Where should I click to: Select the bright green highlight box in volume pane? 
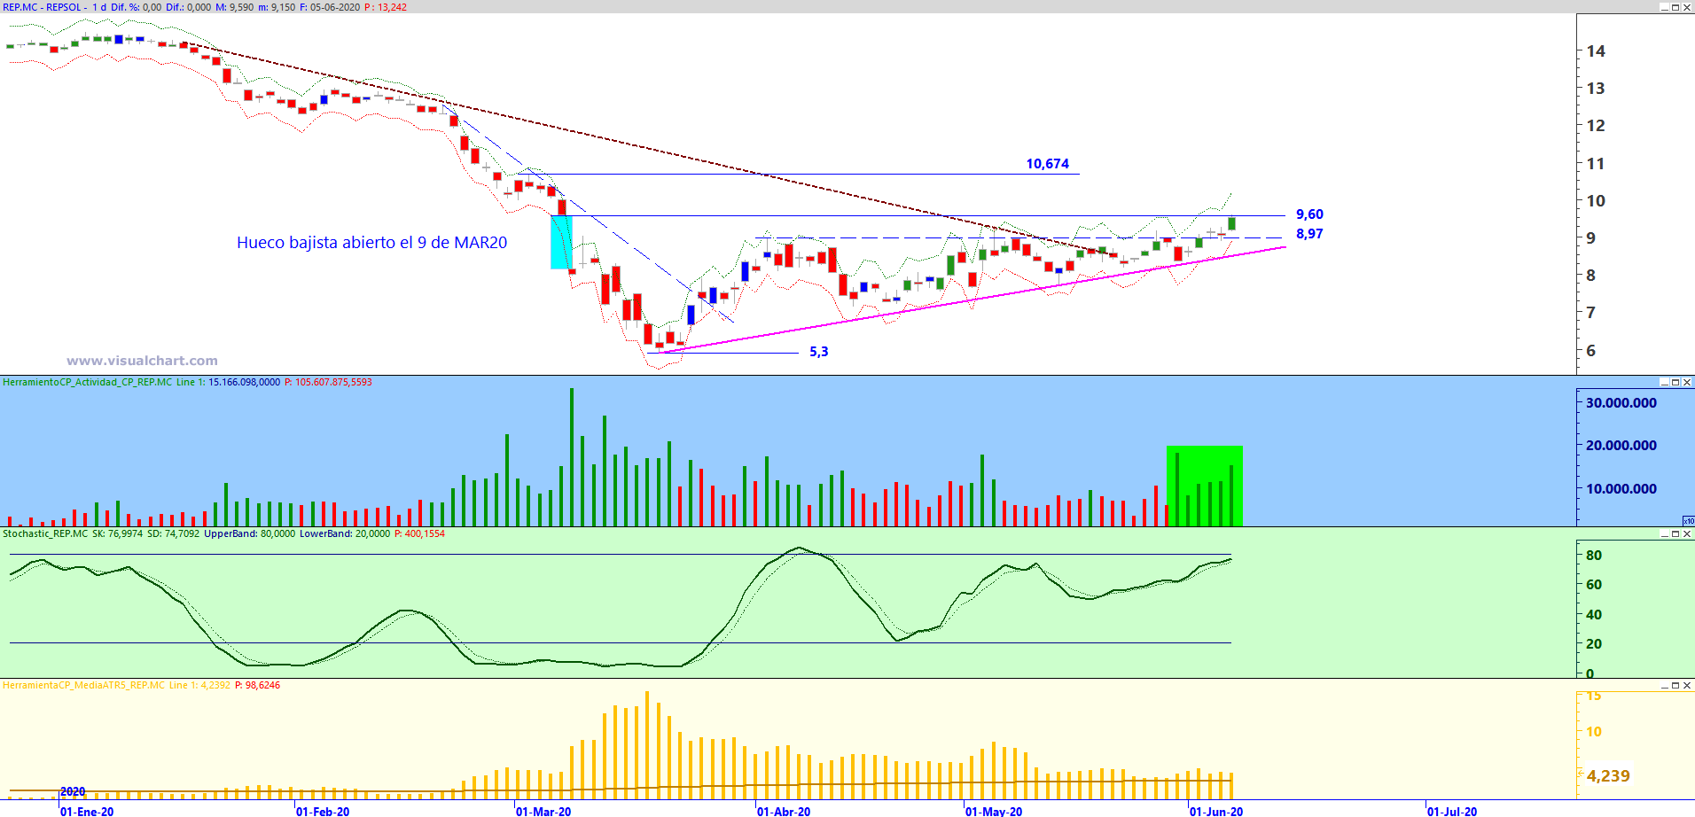click(1204, 486)
